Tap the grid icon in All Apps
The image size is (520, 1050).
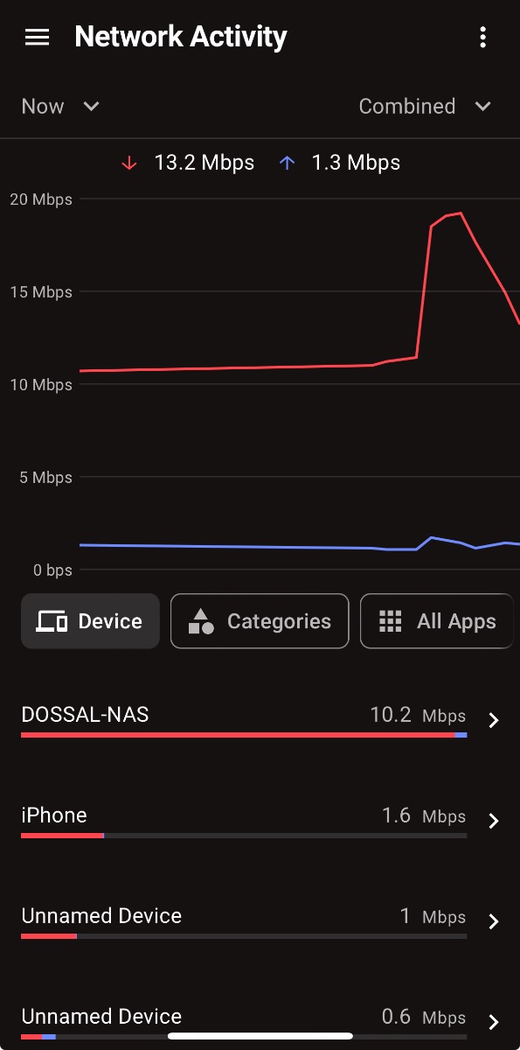click(x=390, y=621)
